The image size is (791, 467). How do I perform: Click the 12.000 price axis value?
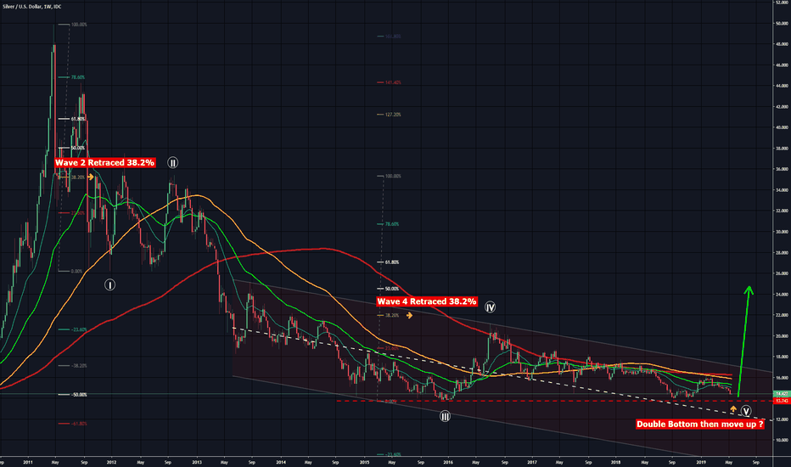(783, 419)
